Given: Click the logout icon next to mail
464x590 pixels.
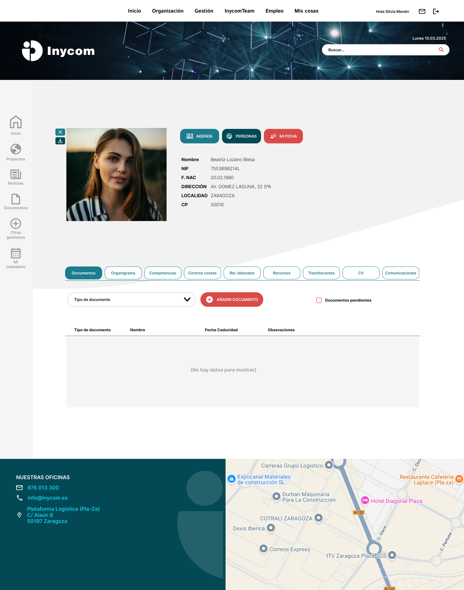Looking at the screenshot, I should click(x=436, y=12).
